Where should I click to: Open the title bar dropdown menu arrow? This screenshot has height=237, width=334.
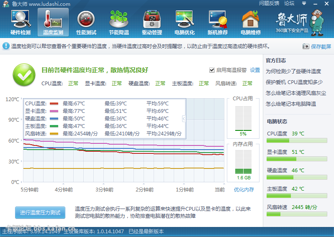pyautogui.click(x=304, y=3)
